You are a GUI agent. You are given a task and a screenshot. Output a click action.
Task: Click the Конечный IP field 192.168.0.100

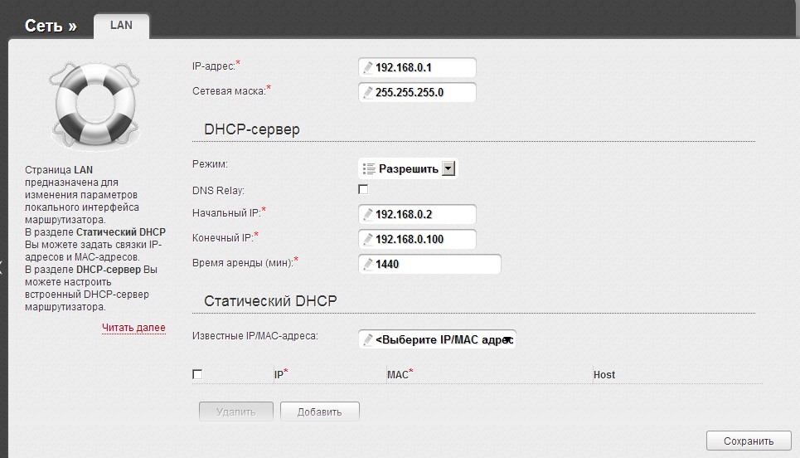pos(417,240)
